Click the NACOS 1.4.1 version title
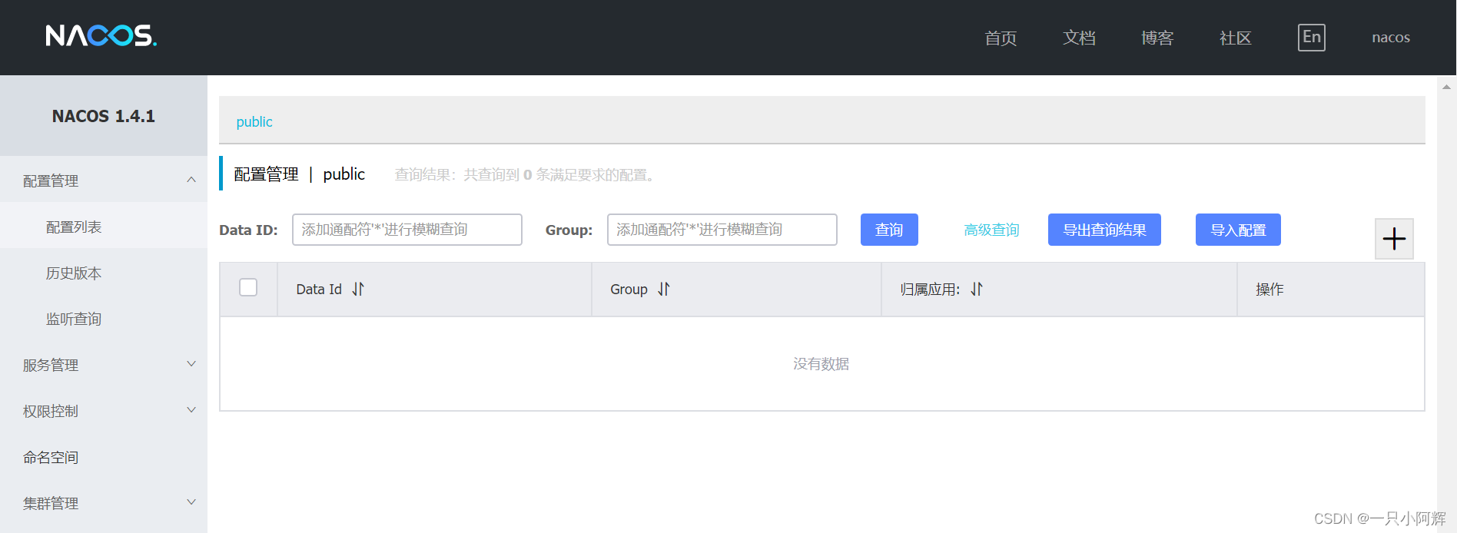 104,116
